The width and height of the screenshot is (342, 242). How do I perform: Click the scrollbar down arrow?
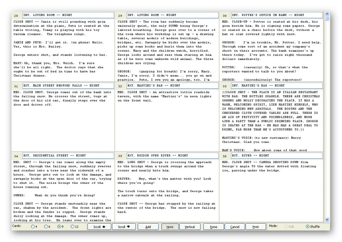(x=327, y=220)
